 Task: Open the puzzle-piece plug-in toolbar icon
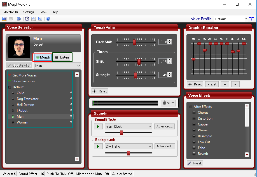point(19,19)
